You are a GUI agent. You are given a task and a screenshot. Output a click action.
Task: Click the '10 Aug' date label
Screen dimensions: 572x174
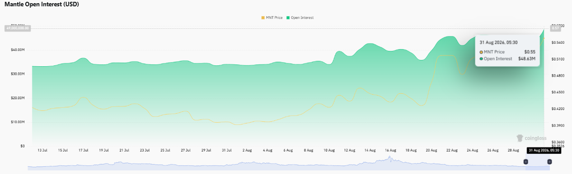[328, 150]
